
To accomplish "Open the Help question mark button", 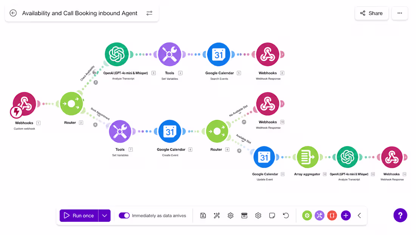I will [x=400, y=215].
